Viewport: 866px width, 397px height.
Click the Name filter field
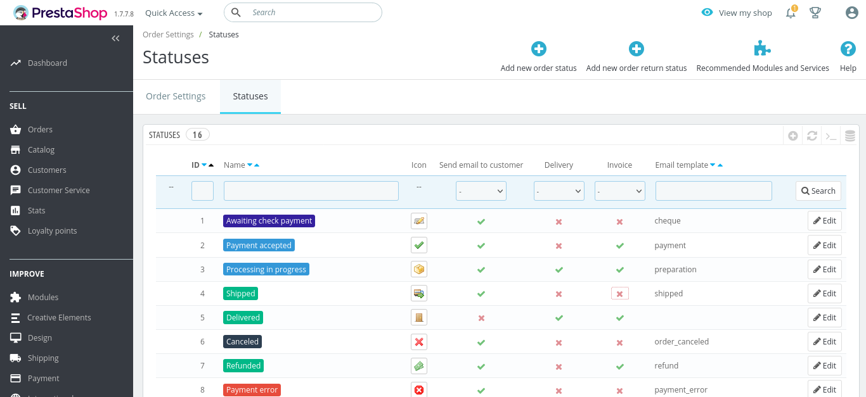tap(311, 191)
